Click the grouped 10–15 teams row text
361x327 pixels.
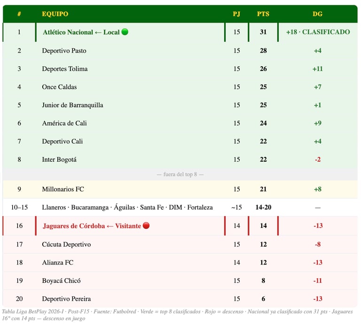[x=127, y=207]
